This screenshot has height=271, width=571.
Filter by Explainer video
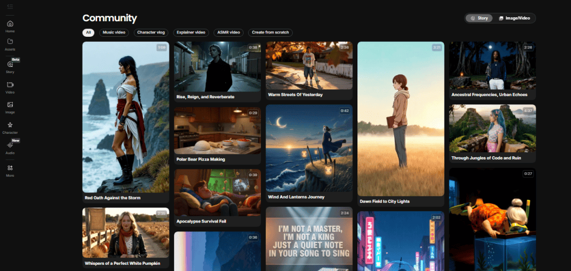(x=191, y=32)
